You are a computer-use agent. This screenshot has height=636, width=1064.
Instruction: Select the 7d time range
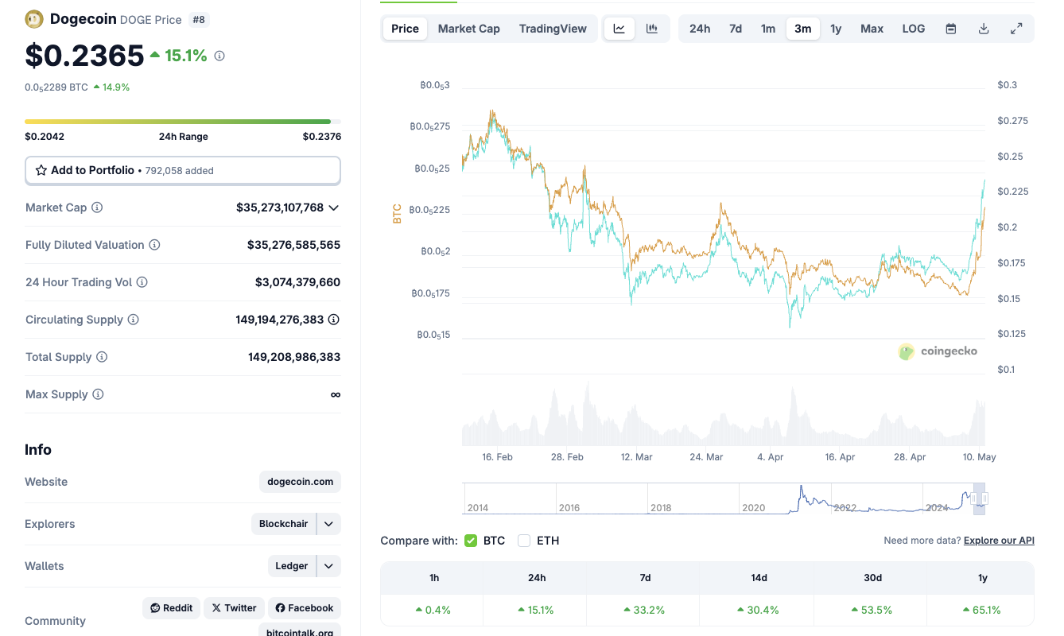[x=736, y=29]
